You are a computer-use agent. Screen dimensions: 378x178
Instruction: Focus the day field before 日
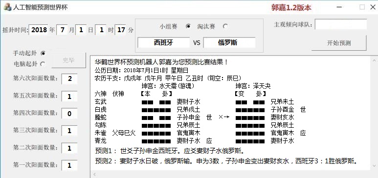click(81, 30)
